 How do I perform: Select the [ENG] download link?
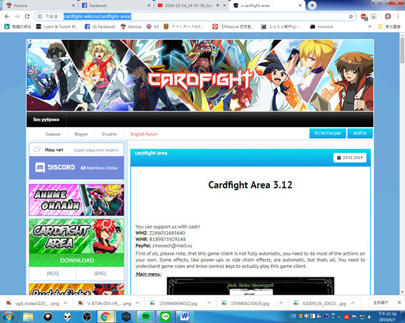click(100, 273)
